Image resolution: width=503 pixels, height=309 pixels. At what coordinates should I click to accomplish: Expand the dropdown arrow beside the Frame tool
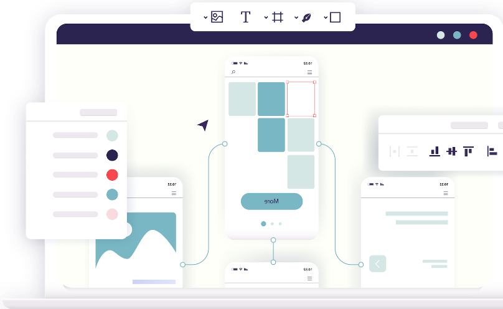(x=266, y=17)
